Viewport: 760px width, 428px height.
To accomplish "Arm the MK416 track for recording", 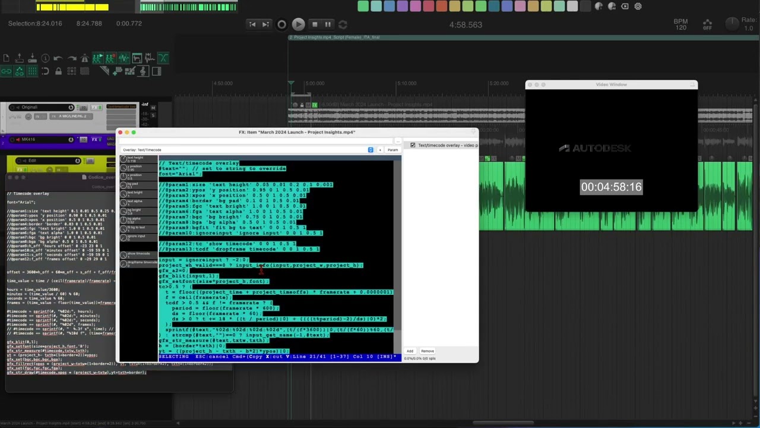I will pos(12,140).
